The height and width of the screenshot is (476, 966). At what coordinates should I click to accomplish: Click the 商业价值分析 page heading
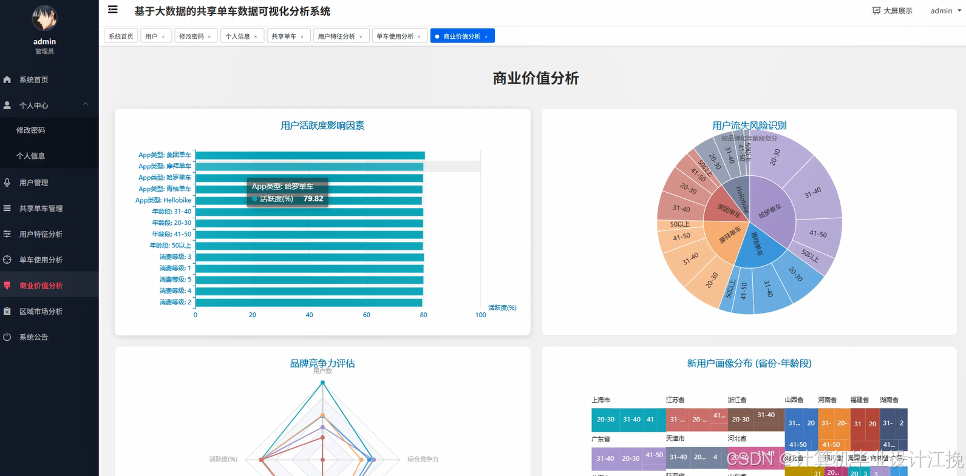[x=536, y=78]
